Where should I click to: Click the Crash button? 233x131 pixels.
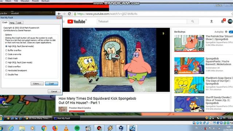(x=52, y=84)
